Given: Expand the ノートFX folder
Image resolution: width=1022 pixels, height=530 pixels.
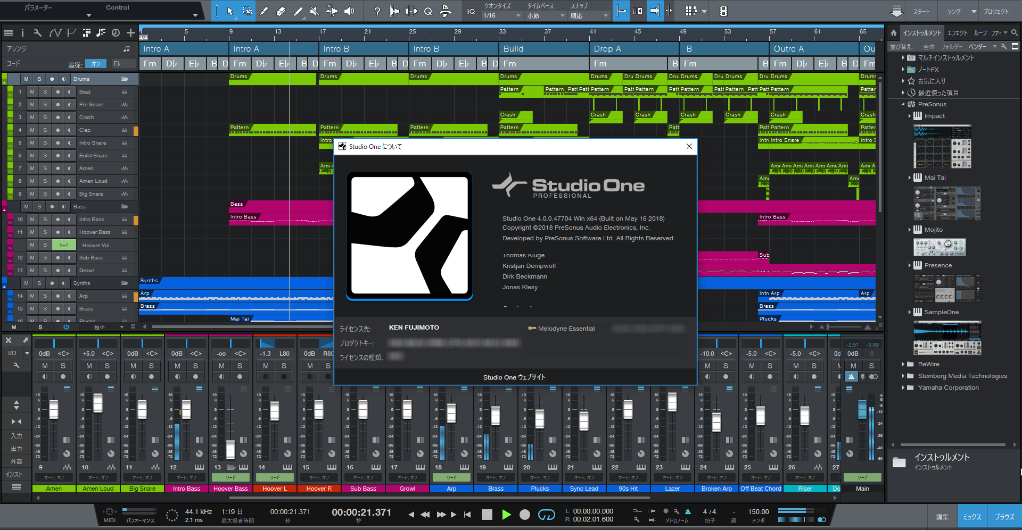Looking at the screenshot, I should click(903, 69).
